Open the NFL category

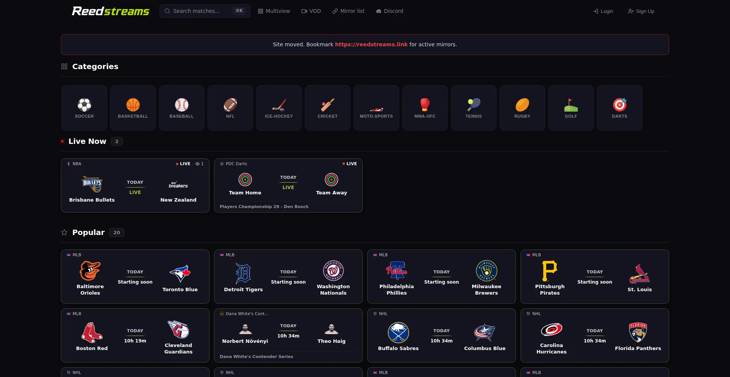coord(230,108)
